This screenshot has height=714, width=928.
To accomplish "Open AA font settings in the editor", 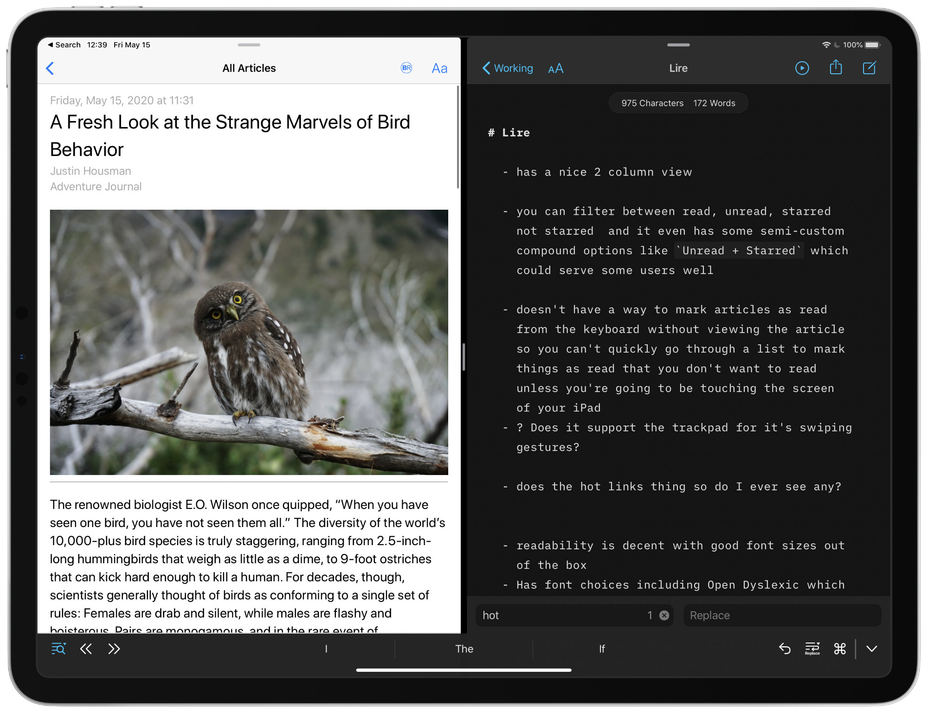I will point(555,68).
